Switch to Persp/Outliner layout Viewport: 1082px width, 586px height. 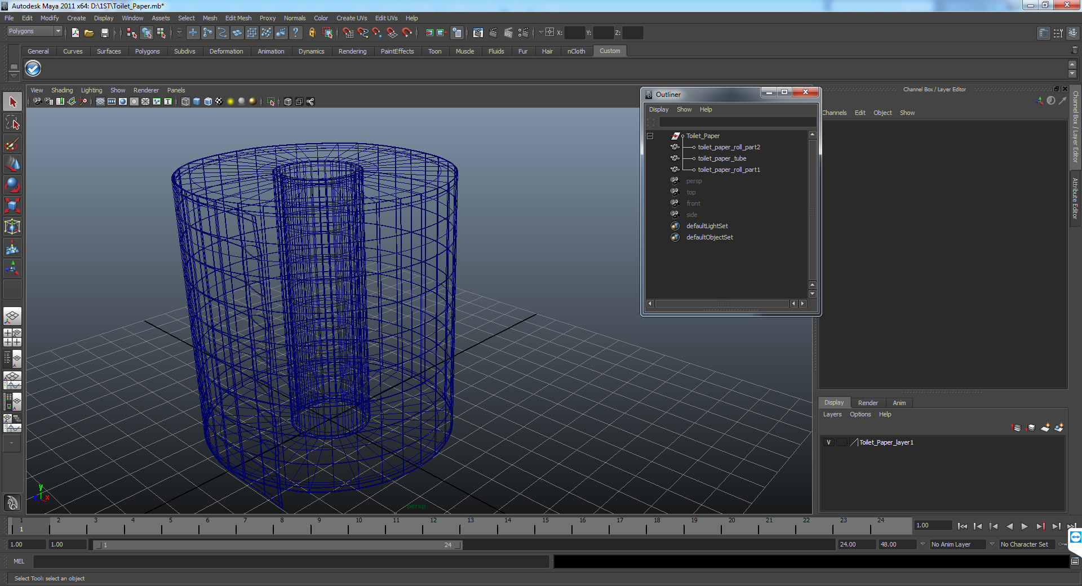(12, 358)
